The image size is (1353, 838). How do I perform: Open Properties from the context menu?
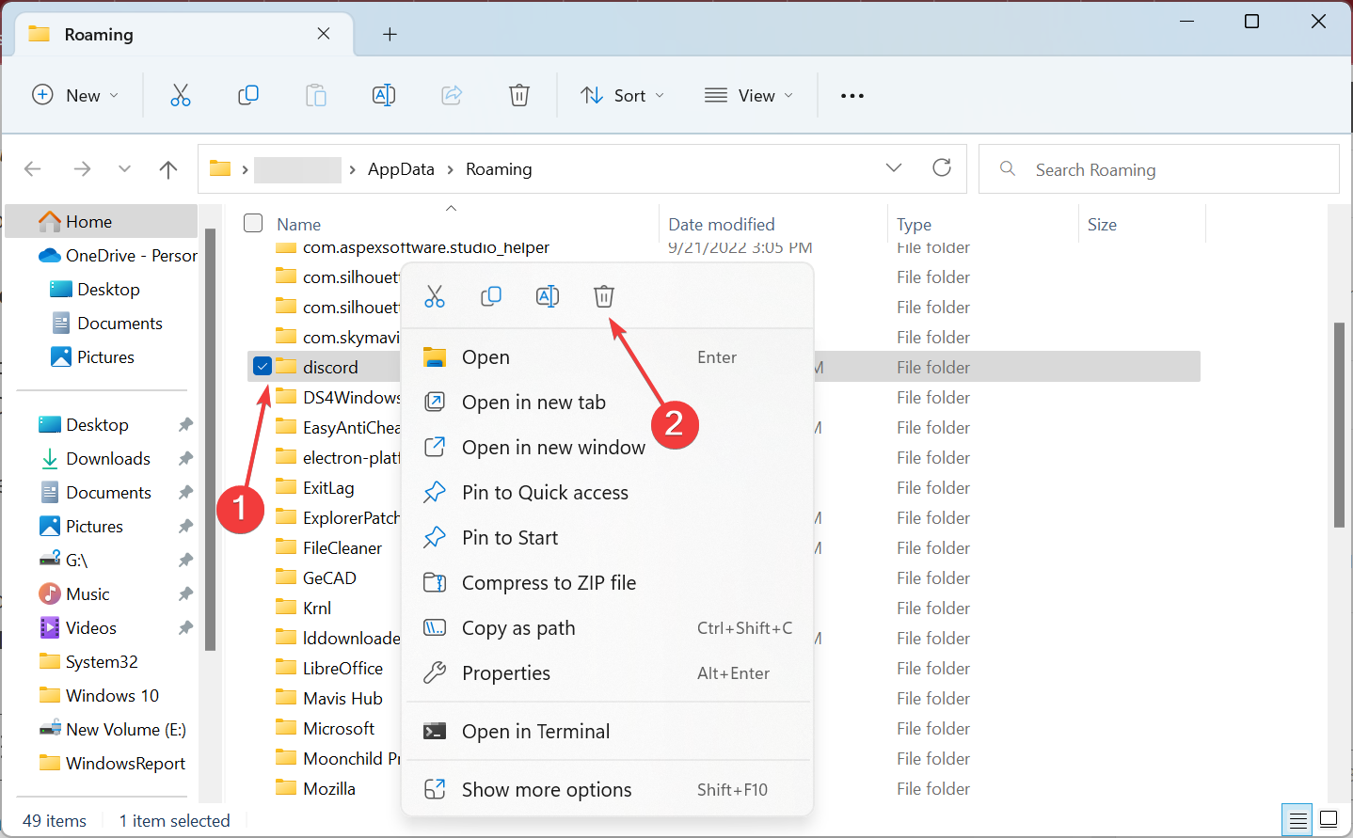point(608,673)
